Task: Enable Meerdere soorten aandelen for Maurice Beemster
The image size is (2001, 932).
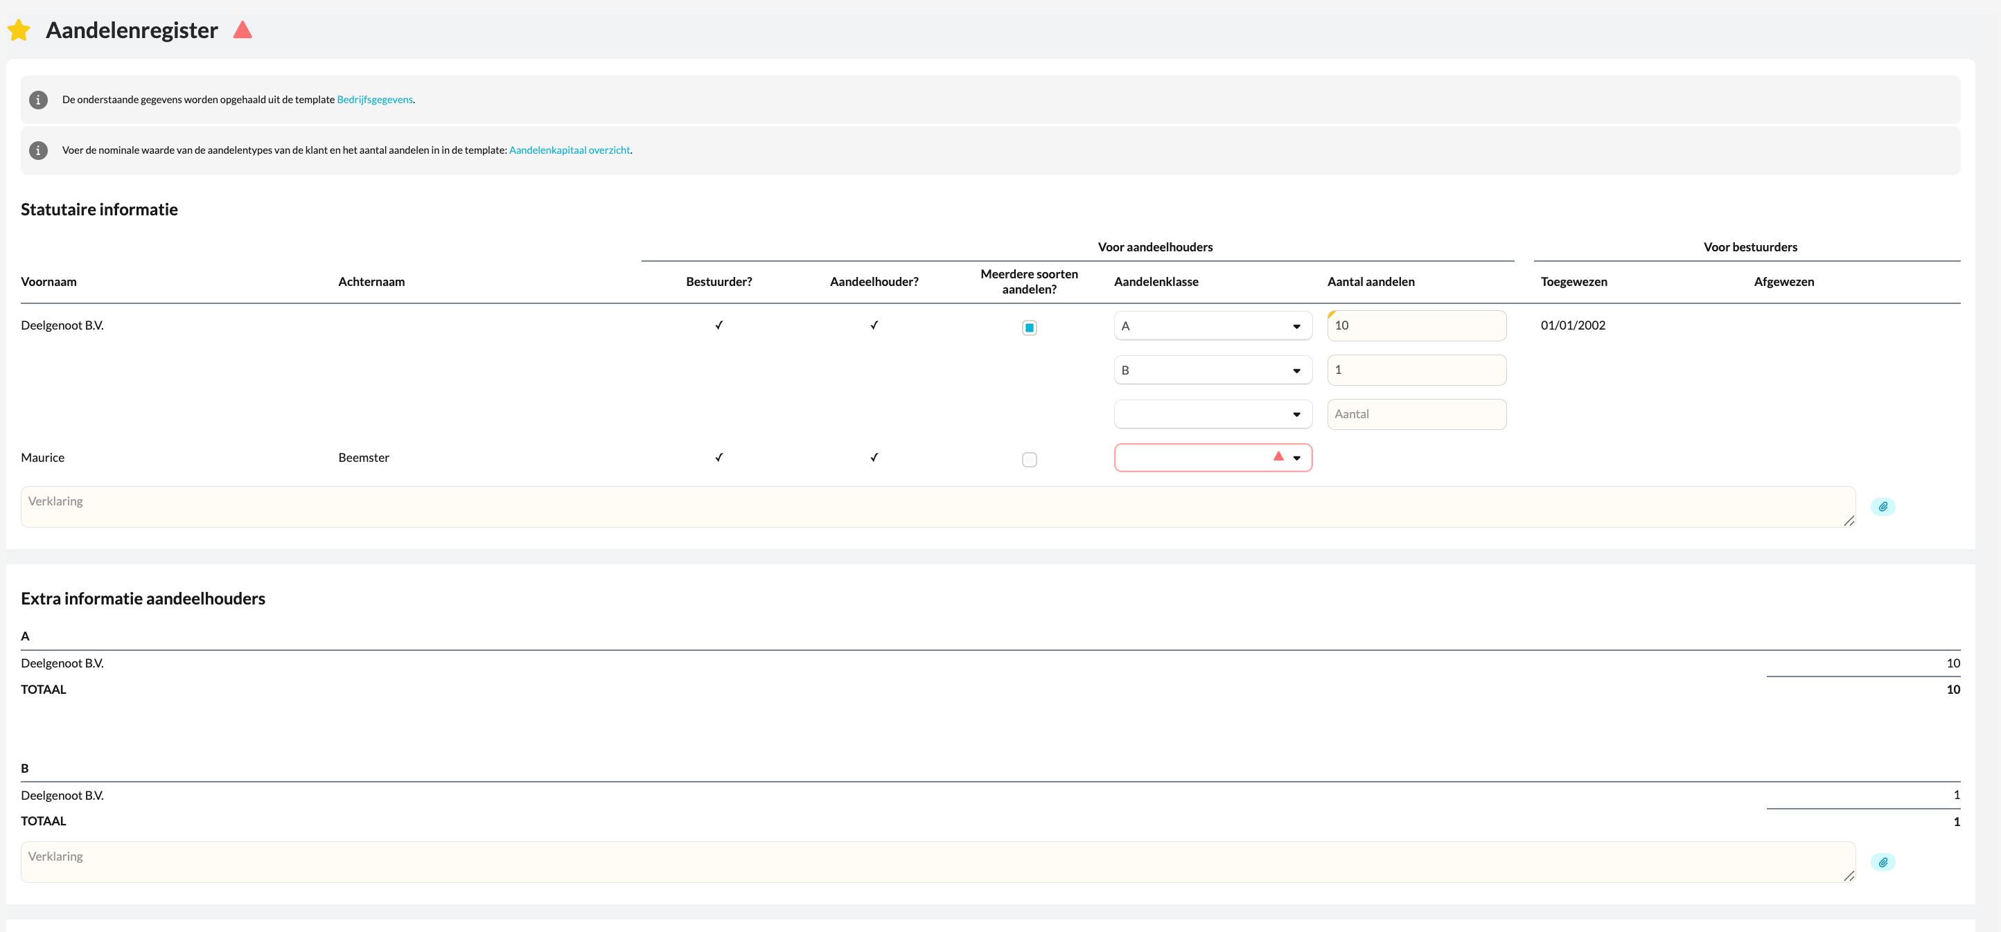Action: point(1029,459)
